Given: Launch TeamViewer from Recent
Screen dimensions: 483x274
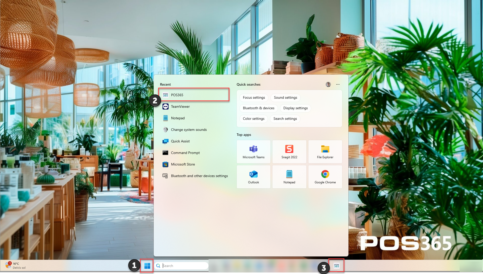Looking at the screenshot, I should point(194,106).
